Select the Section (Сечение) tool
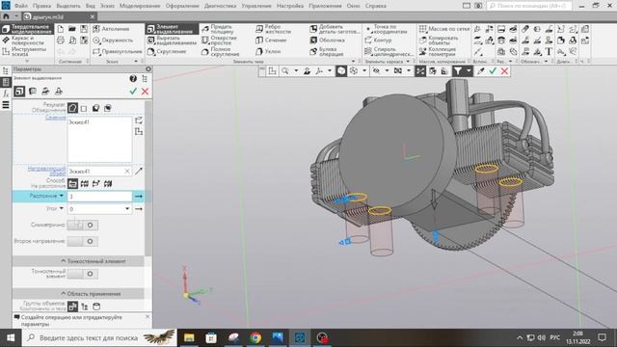 point(271,40)
